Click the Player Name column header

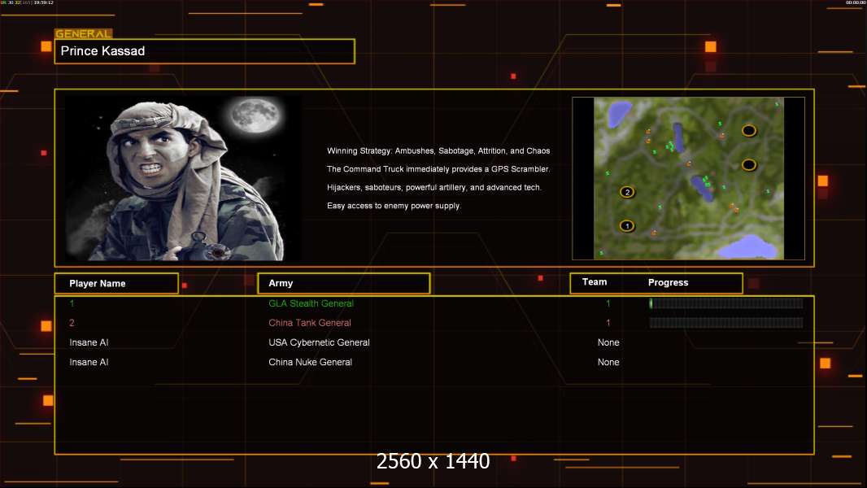[x=116, y=284]
